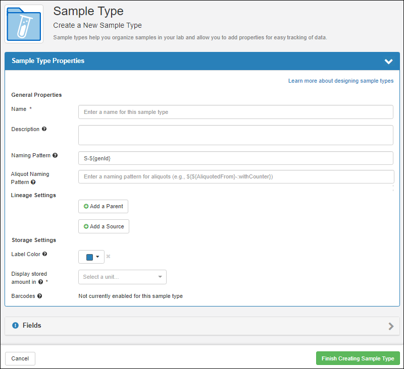Click the Add a Source button
The image size is (404, 369).
click(x=104, y=226)
